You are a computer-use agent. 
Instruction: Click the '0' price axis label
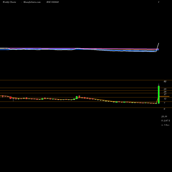tap(164, 109)
